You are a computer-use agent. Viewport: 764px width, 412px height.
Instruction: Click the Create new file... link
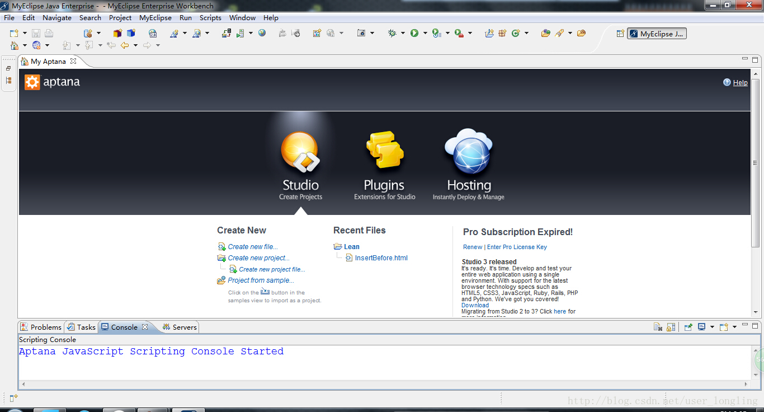(x=253, y=247)
